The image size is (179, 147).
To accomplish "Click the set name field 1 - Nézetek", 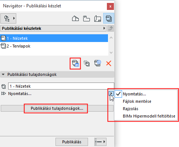I will pos(61,86).
